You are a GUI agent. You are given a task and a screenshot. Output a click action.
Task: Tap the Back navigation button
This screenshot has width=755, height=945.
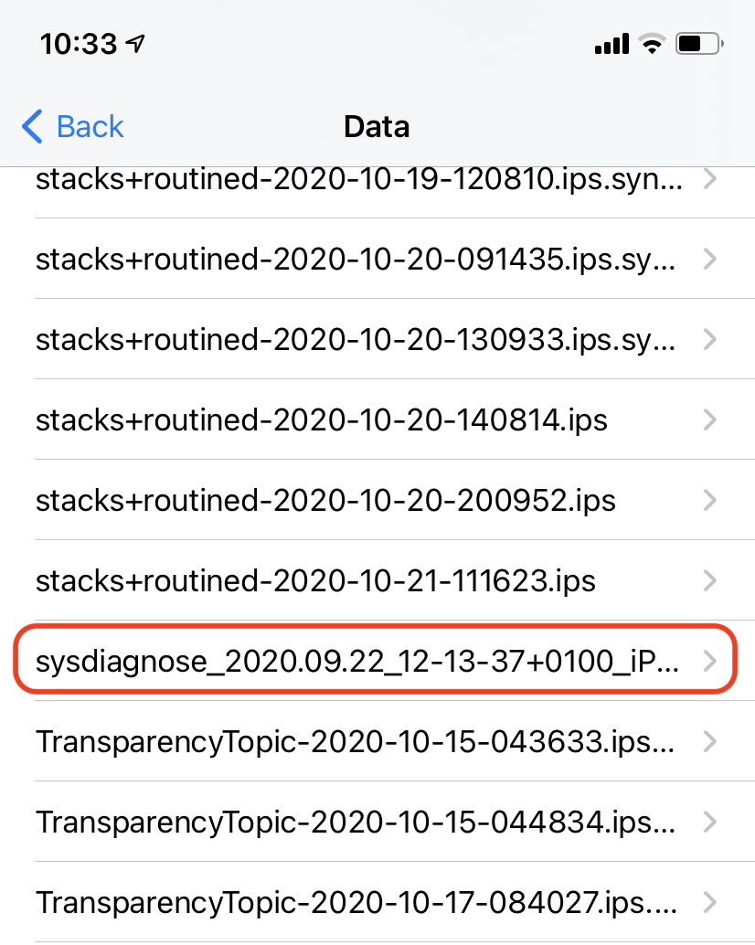click(71, 127)
